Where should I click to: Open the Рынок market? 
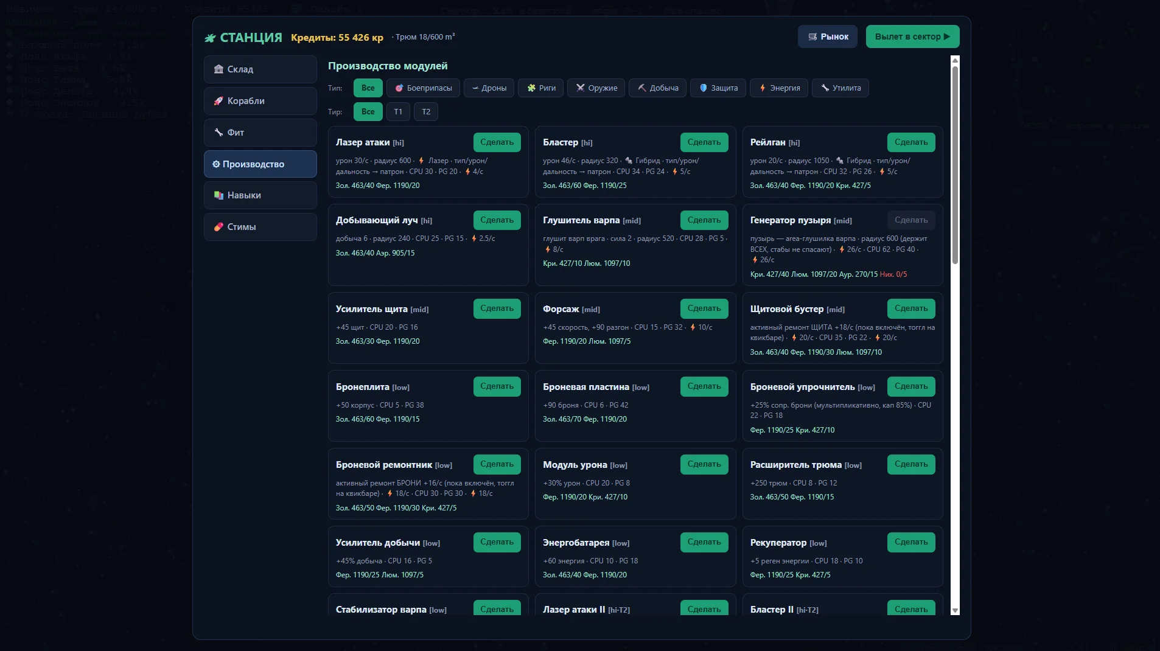(x=828, y=37)
